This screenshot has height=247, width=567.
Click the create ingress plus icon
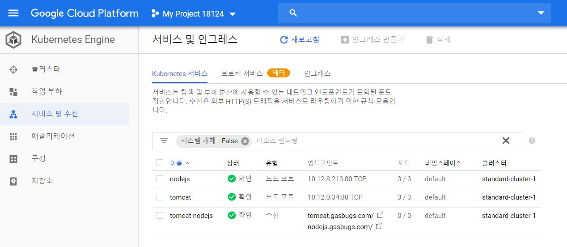point(345,40)
